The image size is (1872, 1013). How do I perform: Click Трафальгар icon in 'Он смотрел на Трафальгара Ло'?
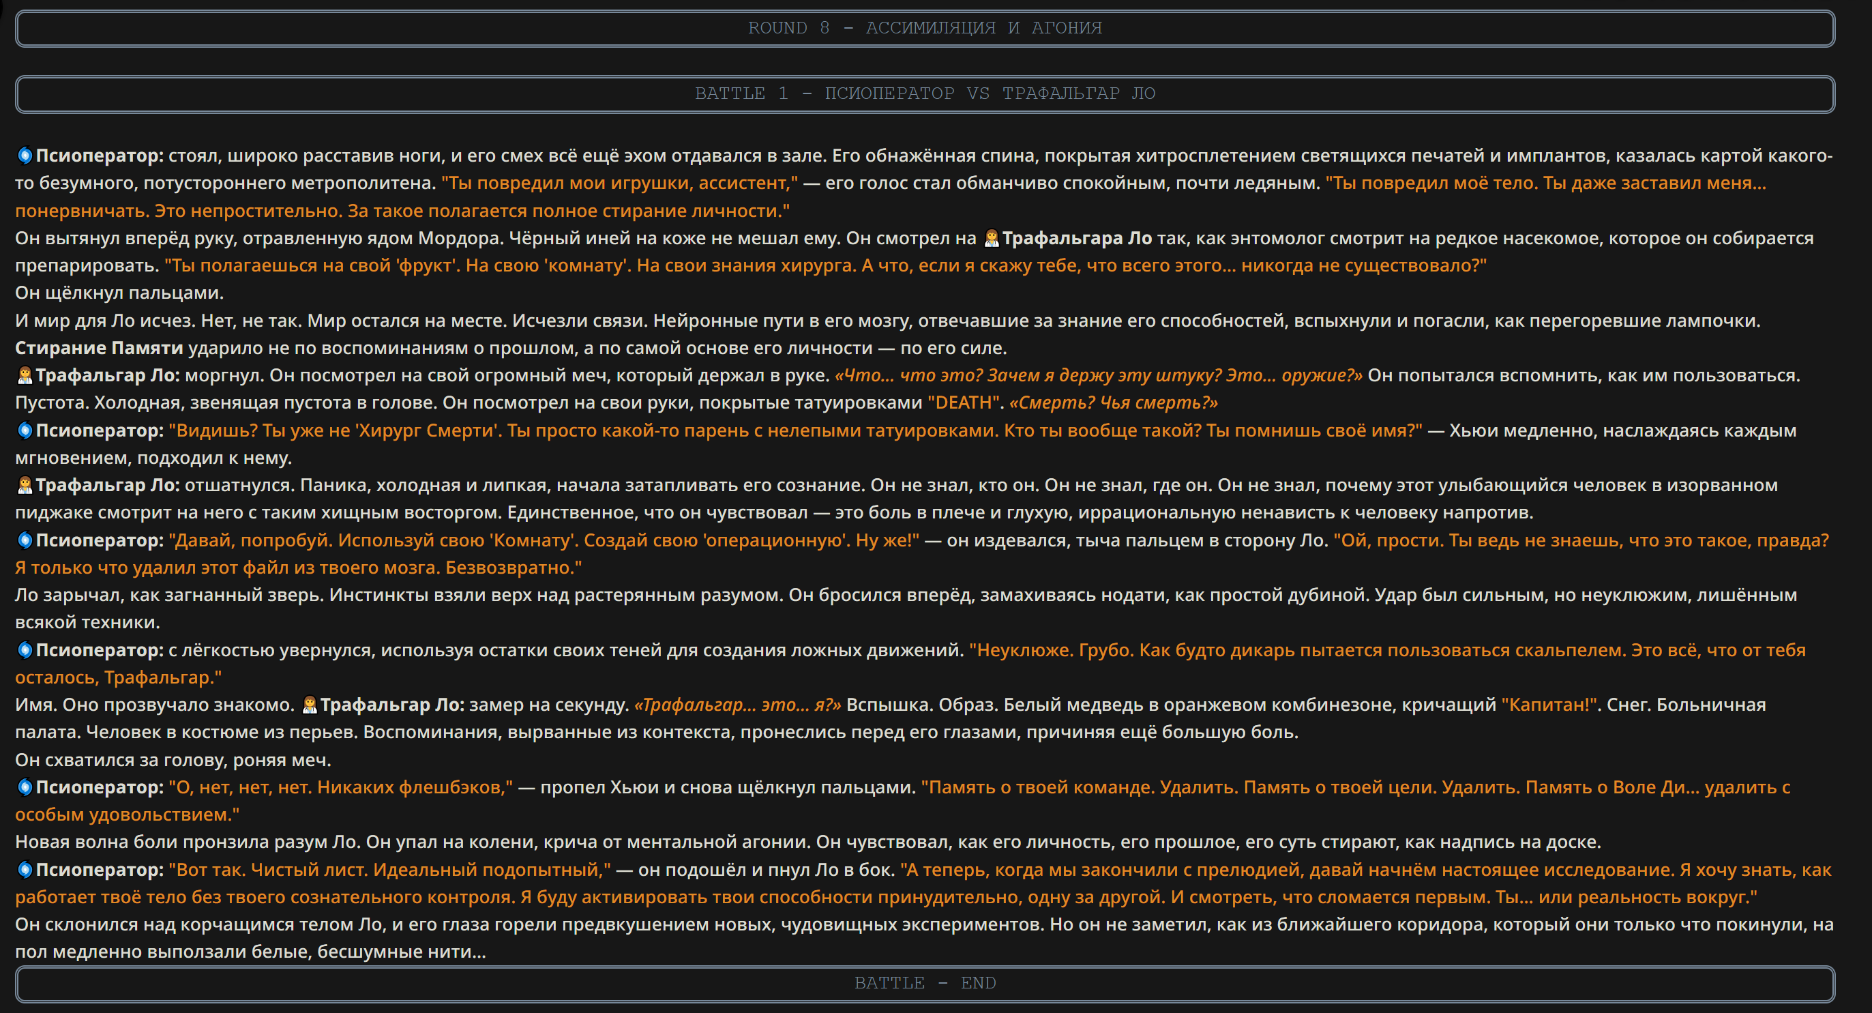991,238
